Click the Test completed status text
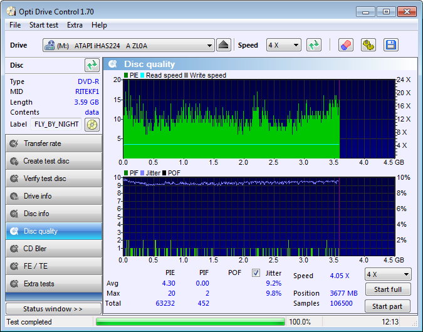Image resolution: width=423 pixels, height=332 pixels. pyautogui.click(x=29, y=322)
